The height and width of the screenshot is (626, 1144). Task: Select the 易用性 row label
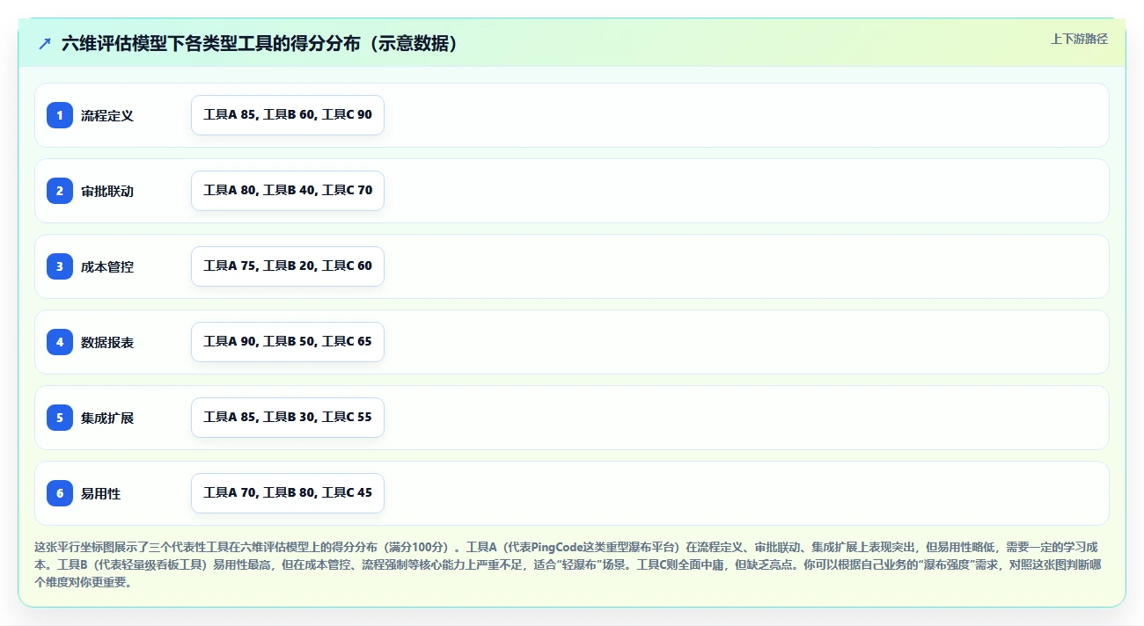[101, 493]
